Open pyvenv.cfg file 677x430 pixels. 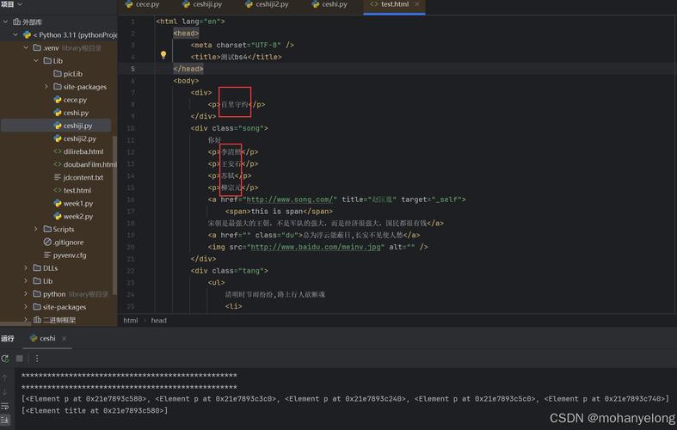tap(65, 255)
